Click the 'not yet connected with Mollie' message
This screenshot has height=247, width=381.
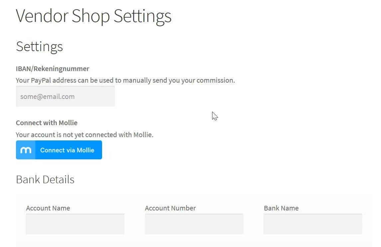click(x=84, y=134)
